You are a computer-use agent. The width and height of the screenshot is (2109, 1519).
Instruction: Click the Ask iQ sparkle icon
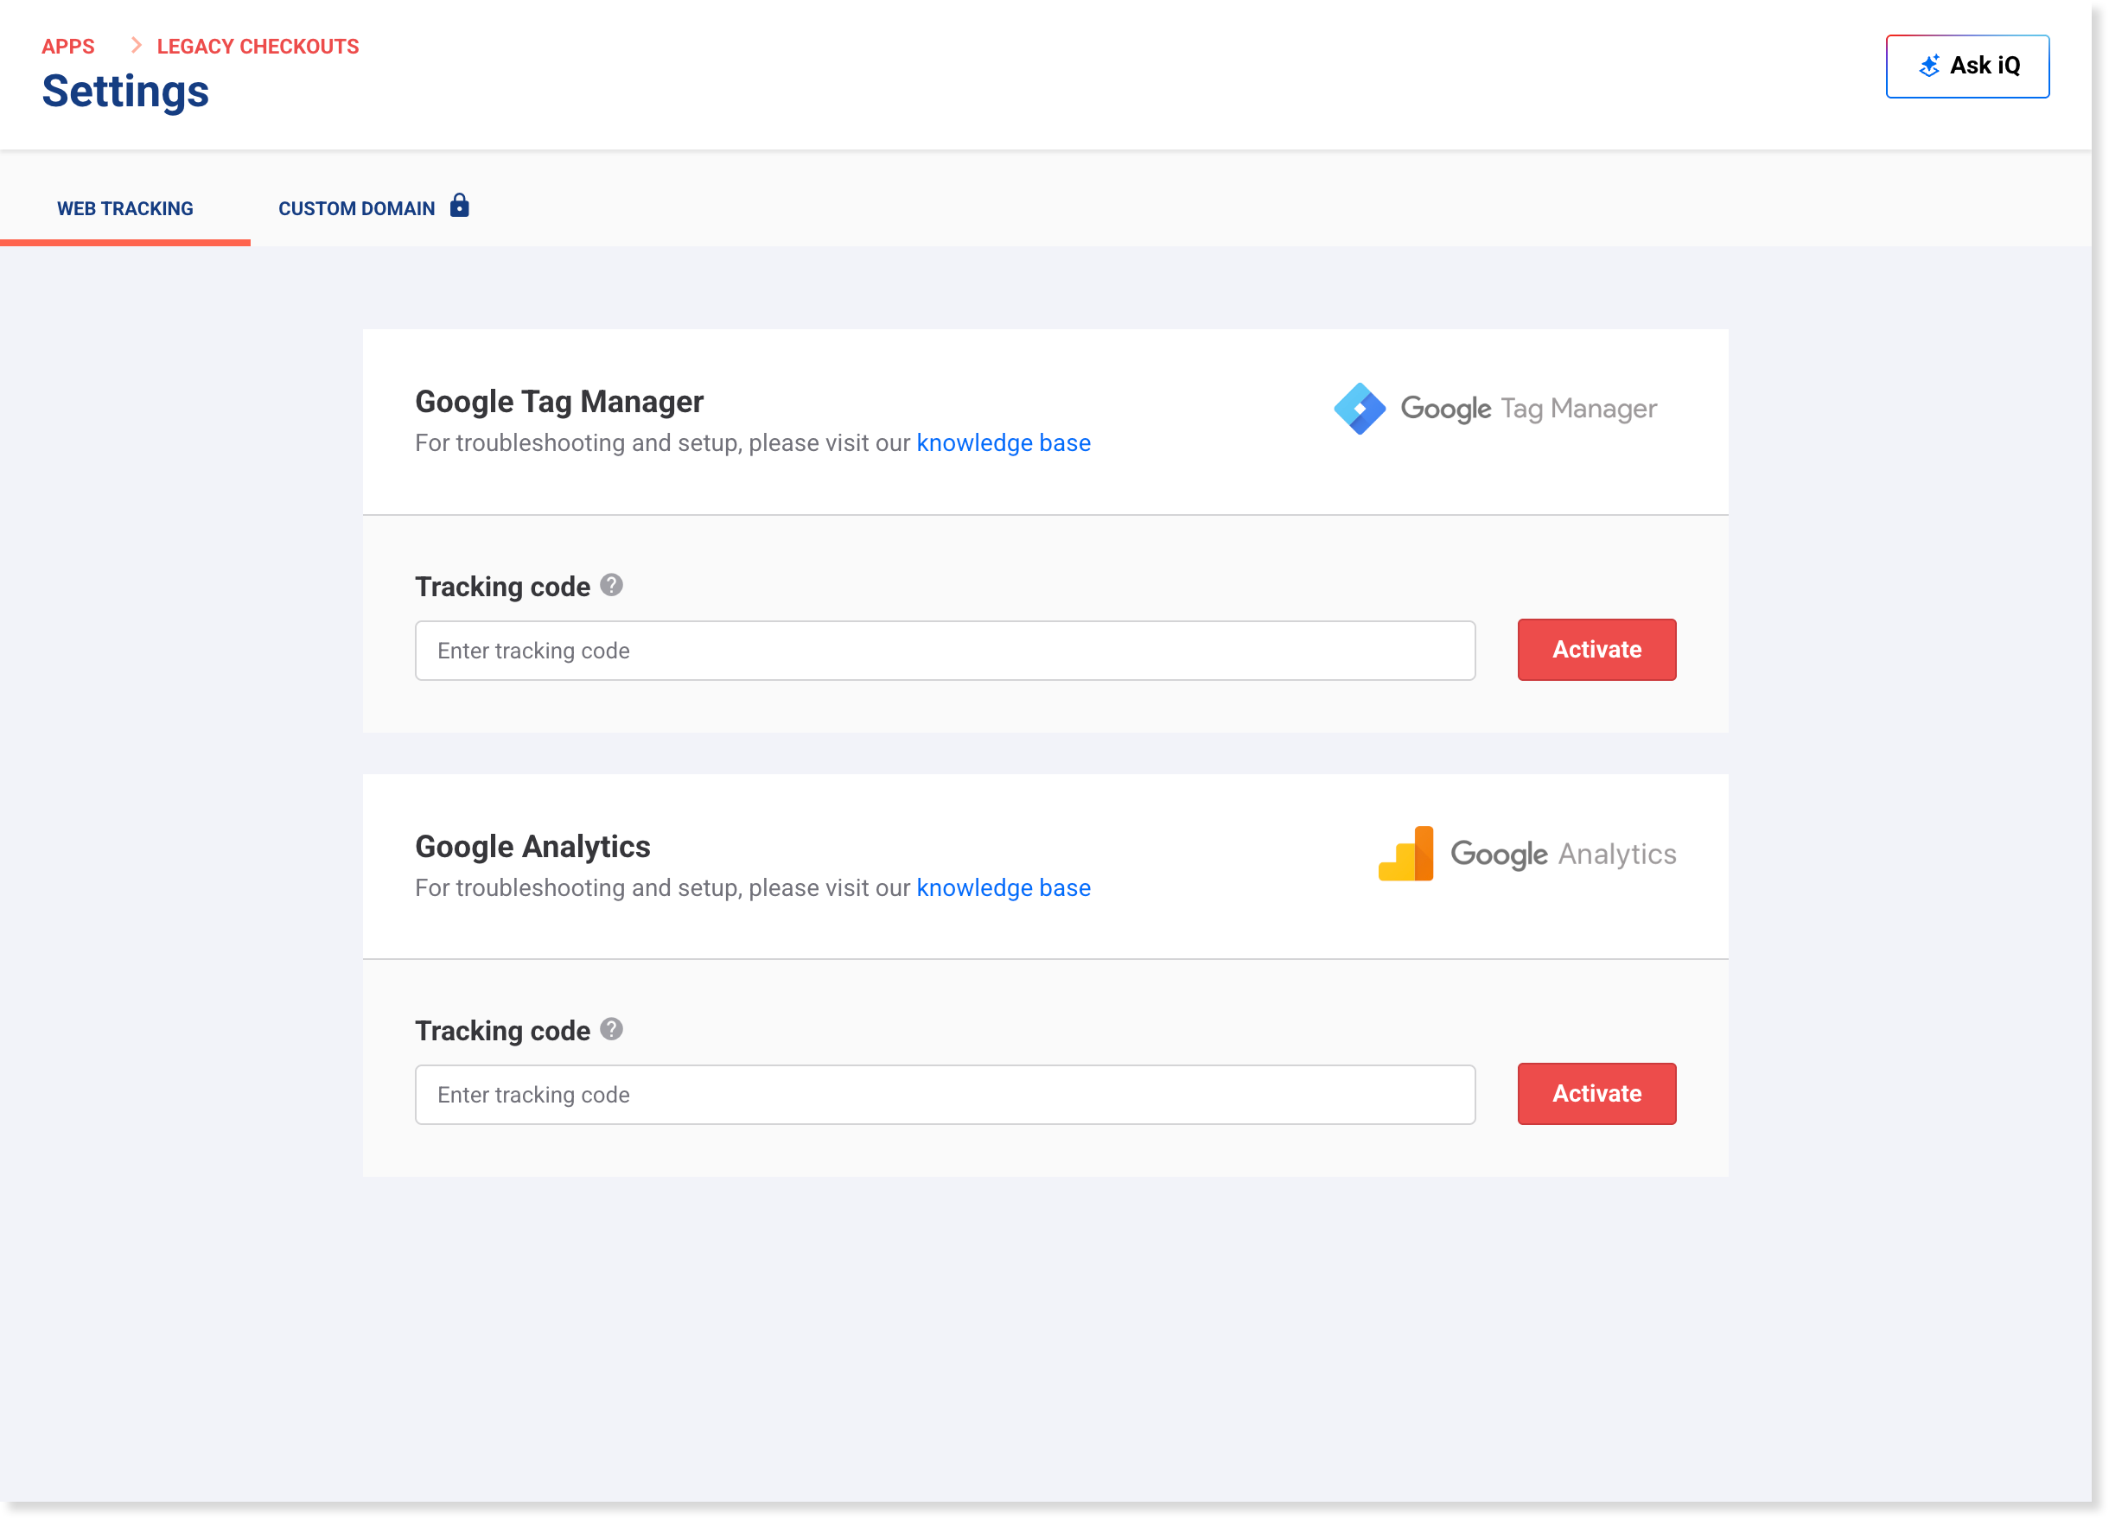[1929, 66]
